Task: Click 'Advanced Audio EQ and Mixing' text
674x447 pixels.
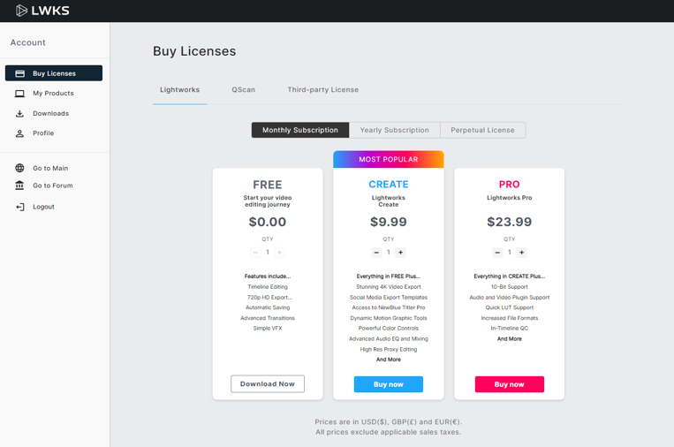Action: coord(389,338)
